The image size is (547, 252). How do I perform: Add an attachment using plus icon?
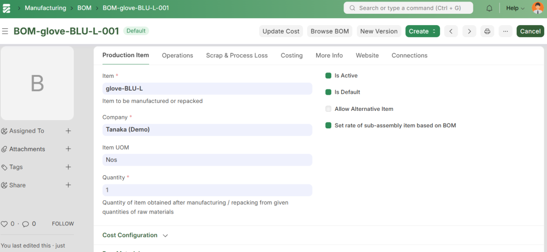tap(68, 149)
